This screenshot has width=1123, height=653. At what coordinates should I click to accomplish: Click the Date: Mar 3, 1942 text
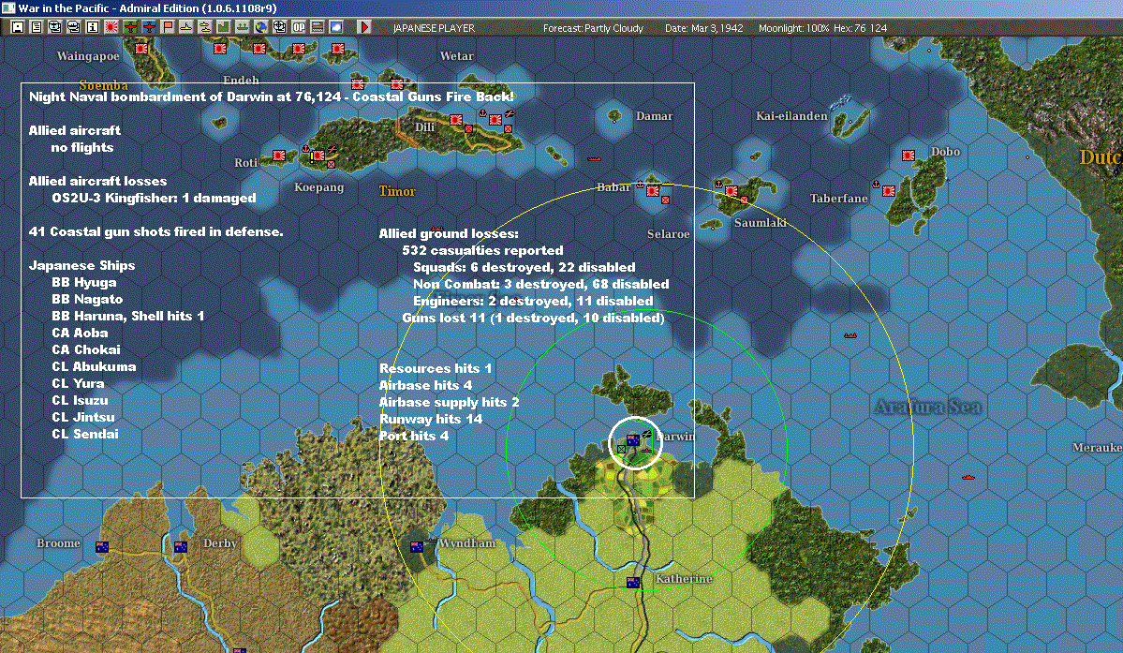tap(704, 28)
